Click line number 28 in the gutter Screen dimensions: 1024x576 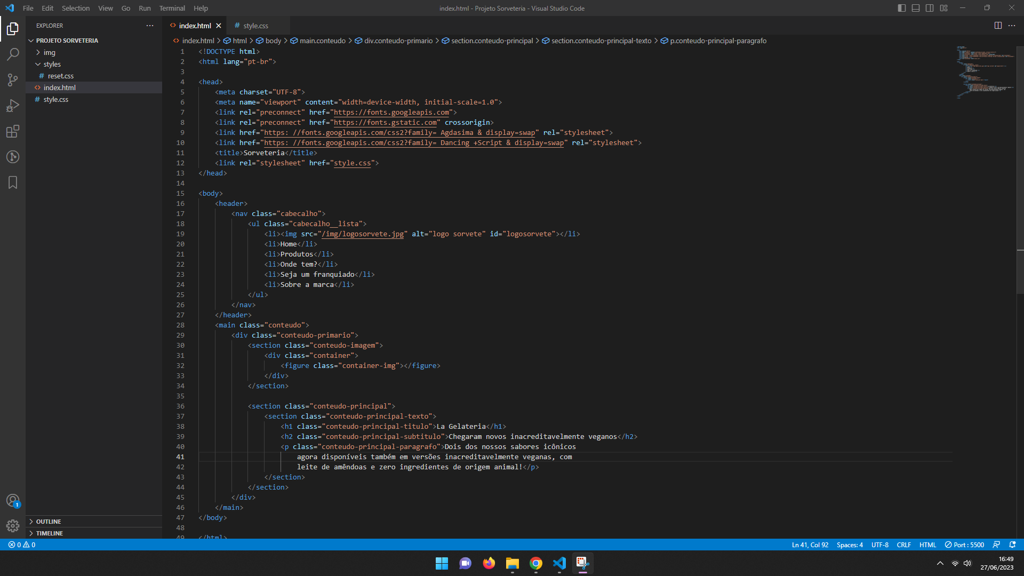[180, 325]
